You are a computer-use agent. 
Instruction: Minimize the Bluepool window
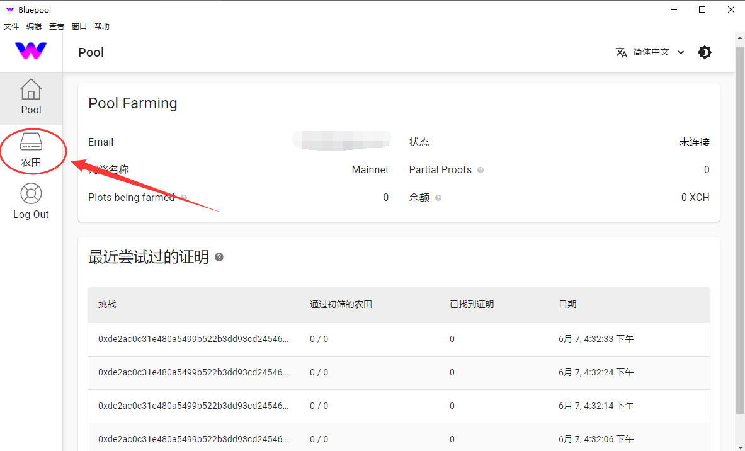click(x=673, y=9)
